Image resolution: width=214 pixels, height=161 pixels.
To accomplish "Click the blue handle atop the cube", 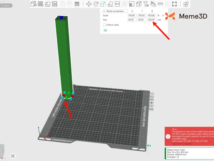I will tap(62, 18).
